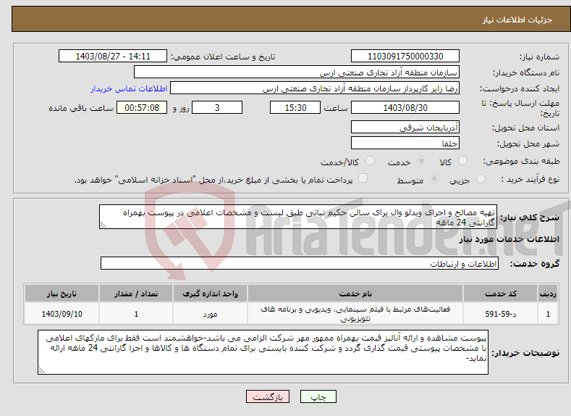Click the تاریخ نیاز column header
Image resolution: width=571 pixels, height=416 pixels.
tap(62, 294)
